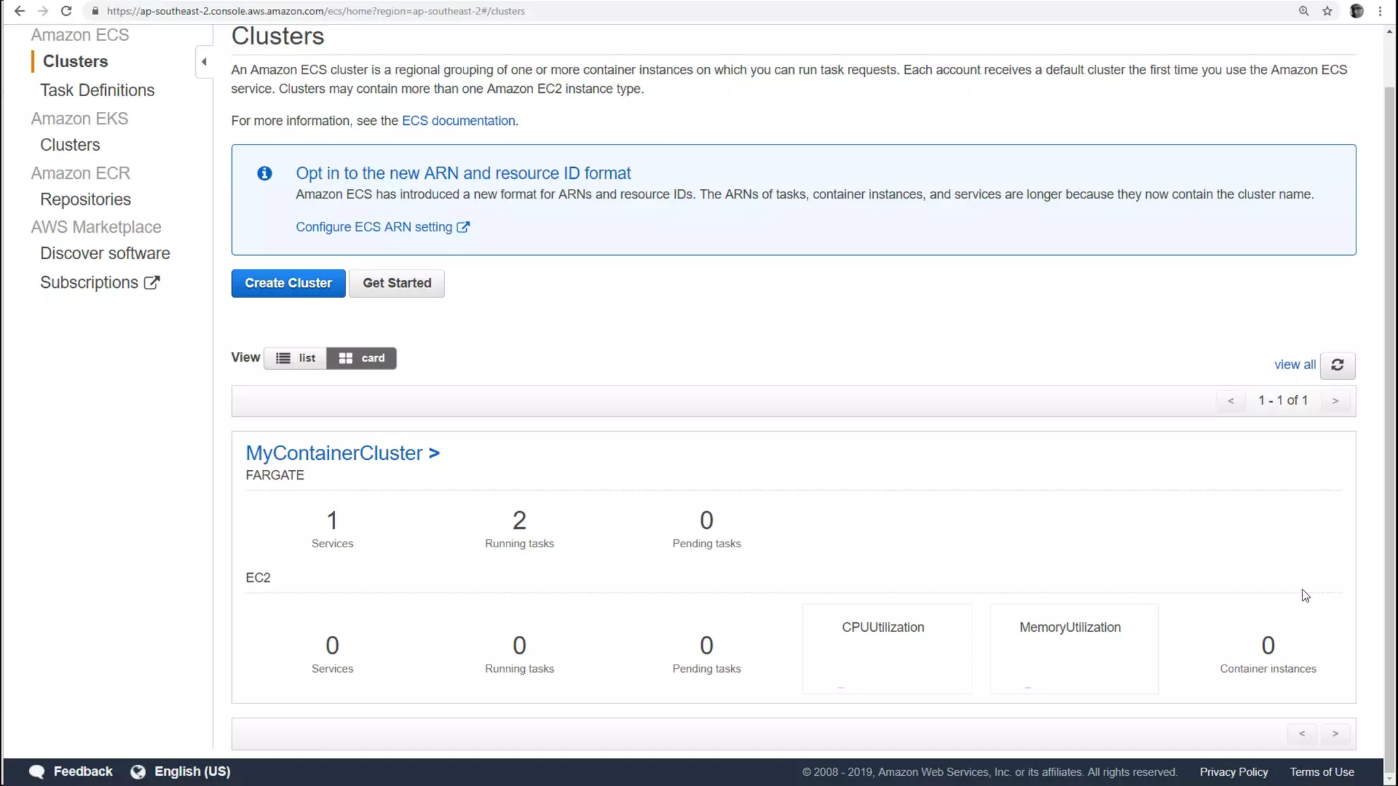Click the Create Cluster button
1398x786 pixels.
[x=288, y=283]
